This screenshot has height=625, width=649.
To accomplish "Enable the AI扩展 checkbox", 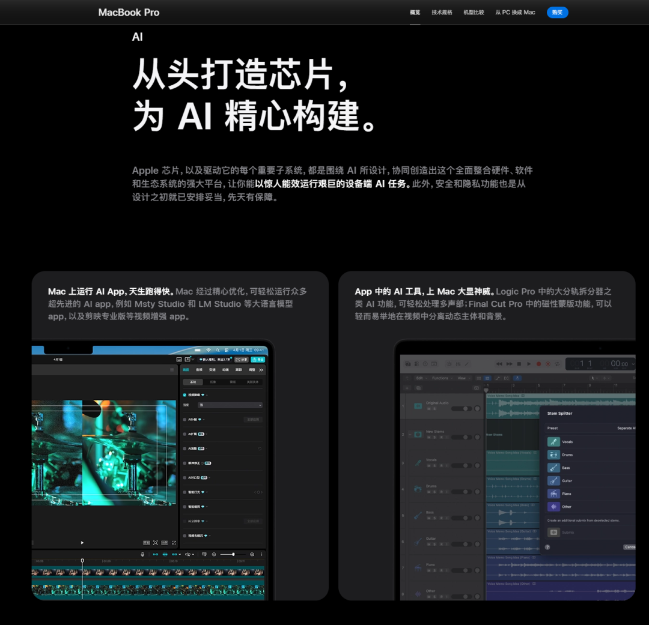I will tap(184, 434).
